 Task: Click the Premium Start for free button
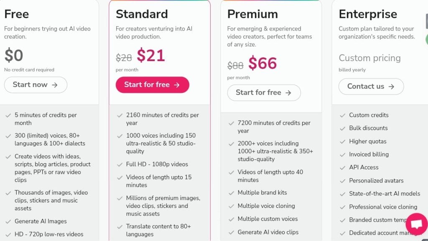(x=264, y=93)
